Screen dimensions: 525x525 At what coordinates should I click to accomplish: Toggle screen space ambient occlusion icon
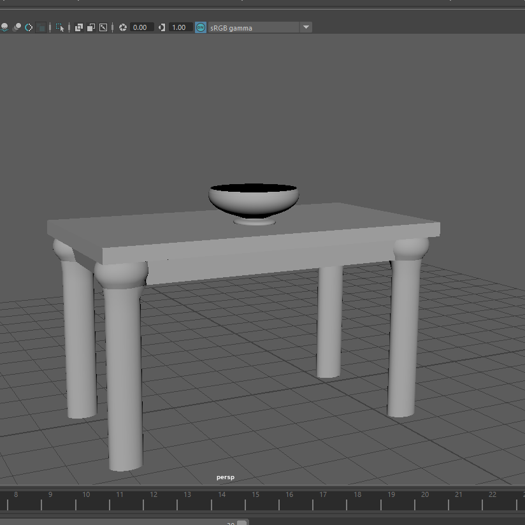click(5, 27)
